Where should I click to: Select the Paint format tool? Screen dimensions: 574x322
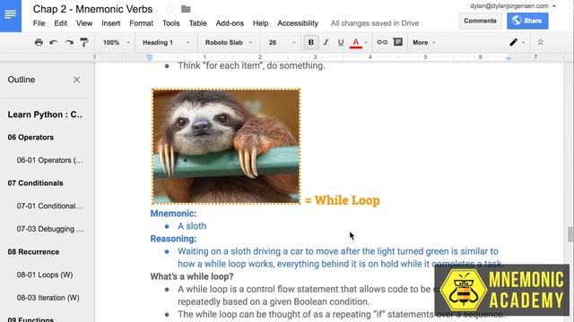coord(84,42)
